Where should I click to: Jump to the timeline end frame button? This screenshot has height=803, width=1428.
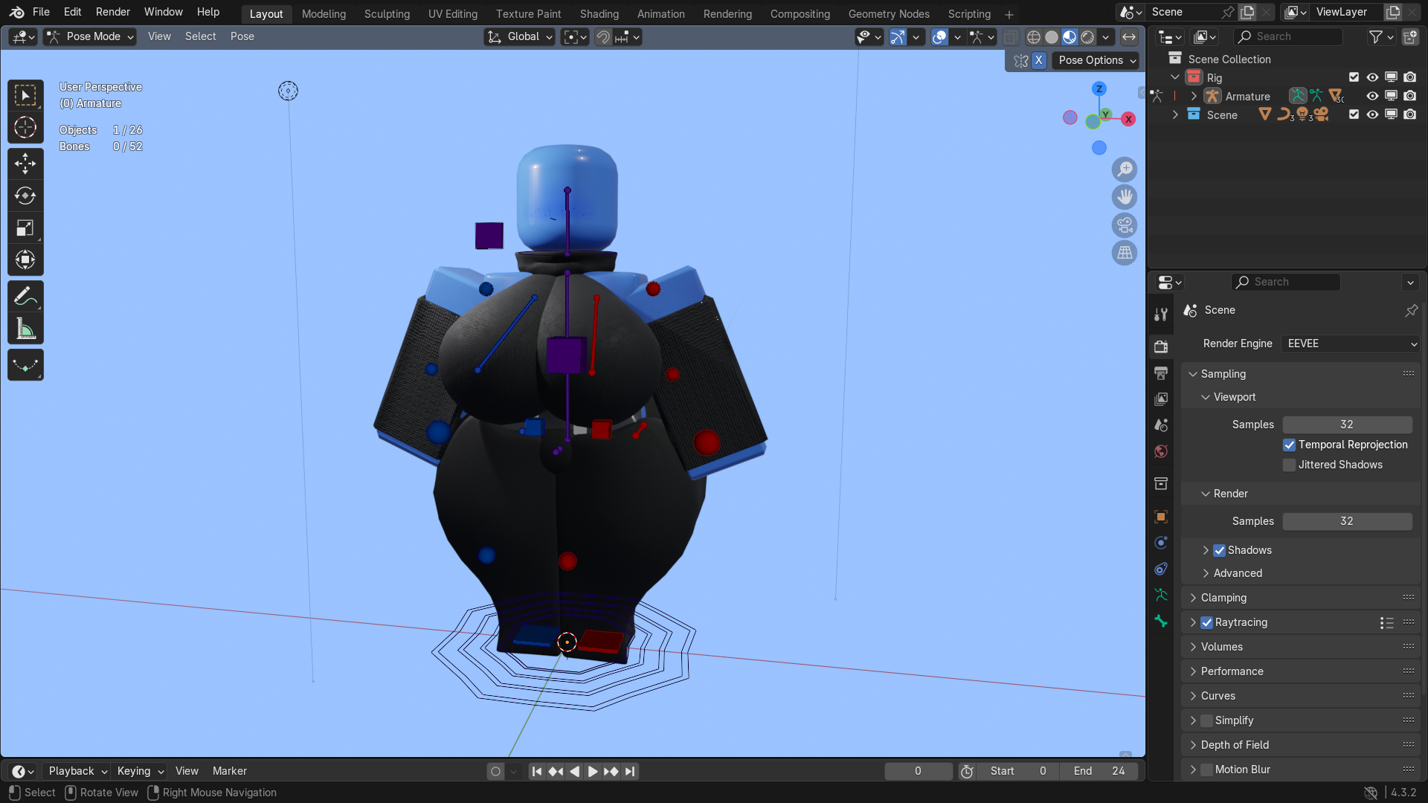630,771
